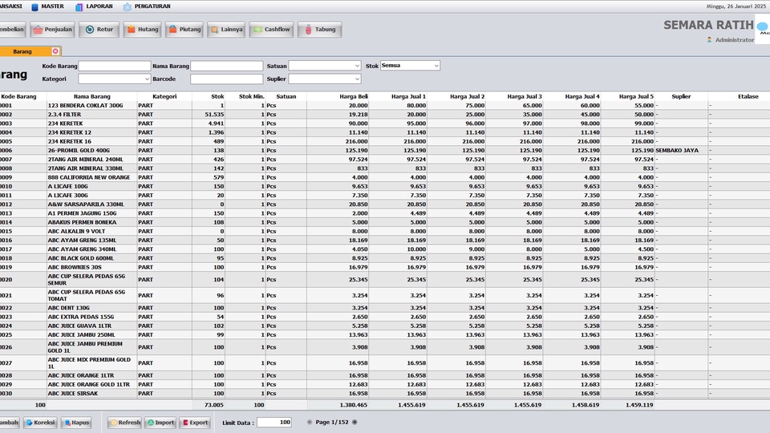Sort by Nama Barang column header
The image size is (770, 433).
click(x=91, y=97)
